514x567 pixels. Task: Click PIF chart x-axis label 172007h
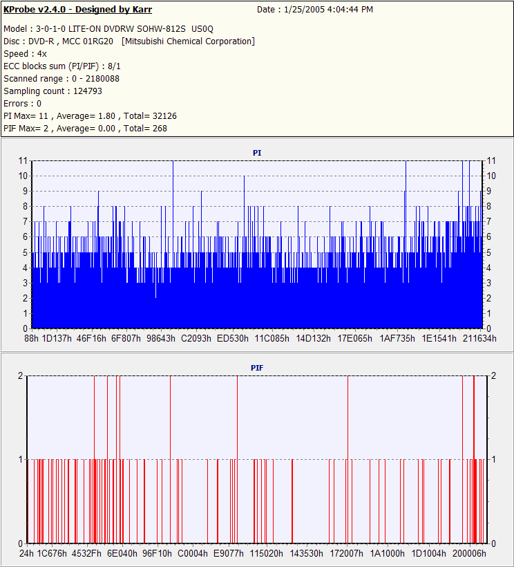(347, 554)
